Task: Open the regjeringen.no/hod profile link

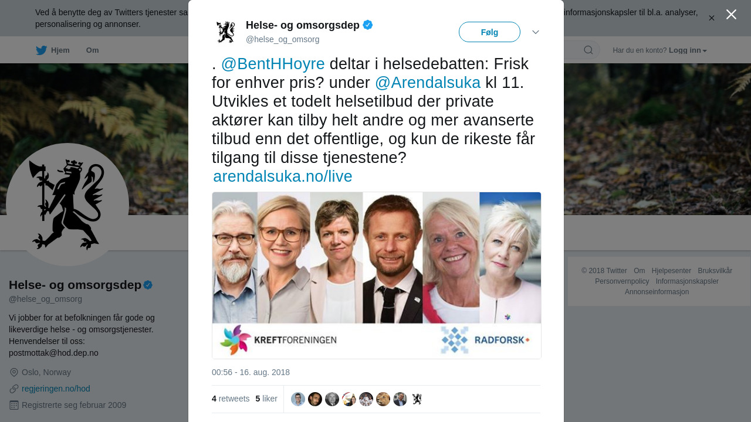Action: click(x=56, y=389)
